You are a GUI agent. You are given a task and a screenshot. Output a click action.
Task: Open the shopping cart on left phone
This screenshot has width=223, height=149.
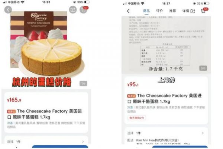(84, 10)
